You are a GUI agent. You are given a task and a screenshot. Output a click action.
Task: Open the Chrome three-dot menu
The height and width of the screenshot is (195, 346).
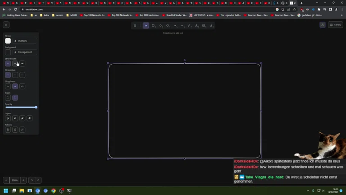point(342,9)
